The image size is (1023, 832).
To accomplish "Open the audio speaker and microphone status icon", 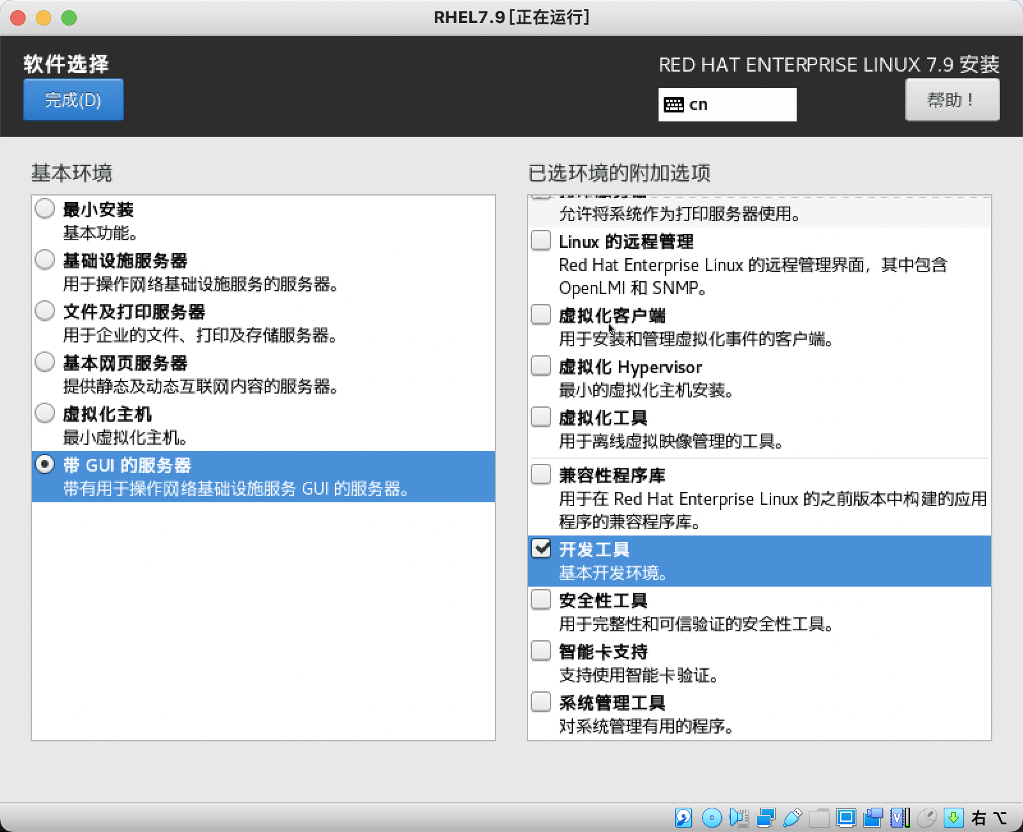I will coord(738,817).
